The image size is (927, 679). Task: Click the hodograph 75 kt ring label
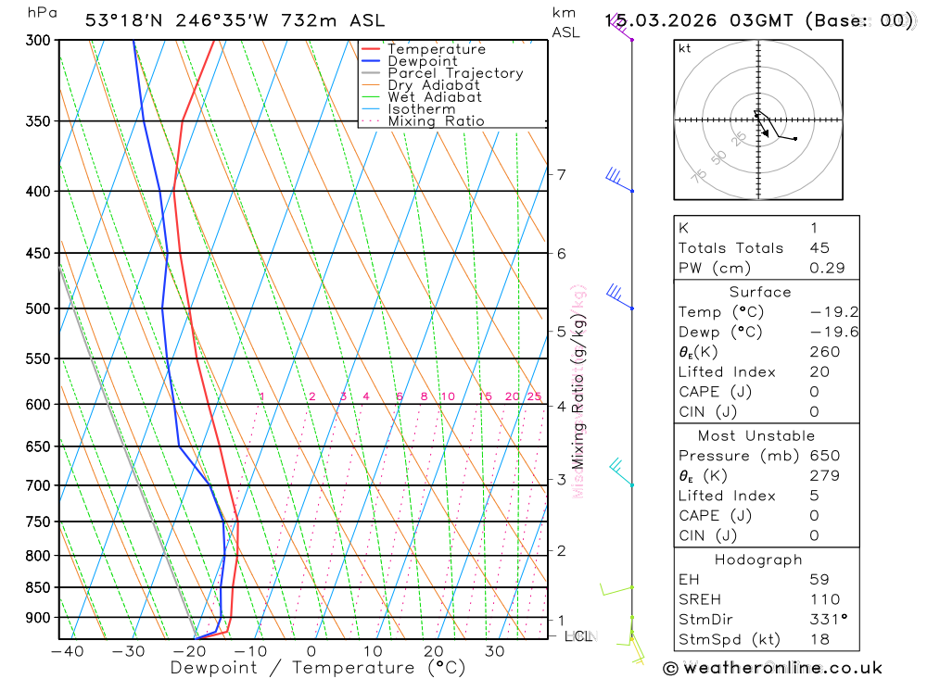point(699,176)
